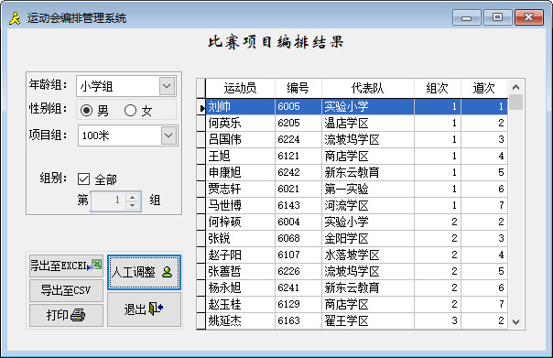This screenshot has height=358, width=553.
Task: Expand the 项目组 combo box showing 100米
Action: (x=168, y=136)
